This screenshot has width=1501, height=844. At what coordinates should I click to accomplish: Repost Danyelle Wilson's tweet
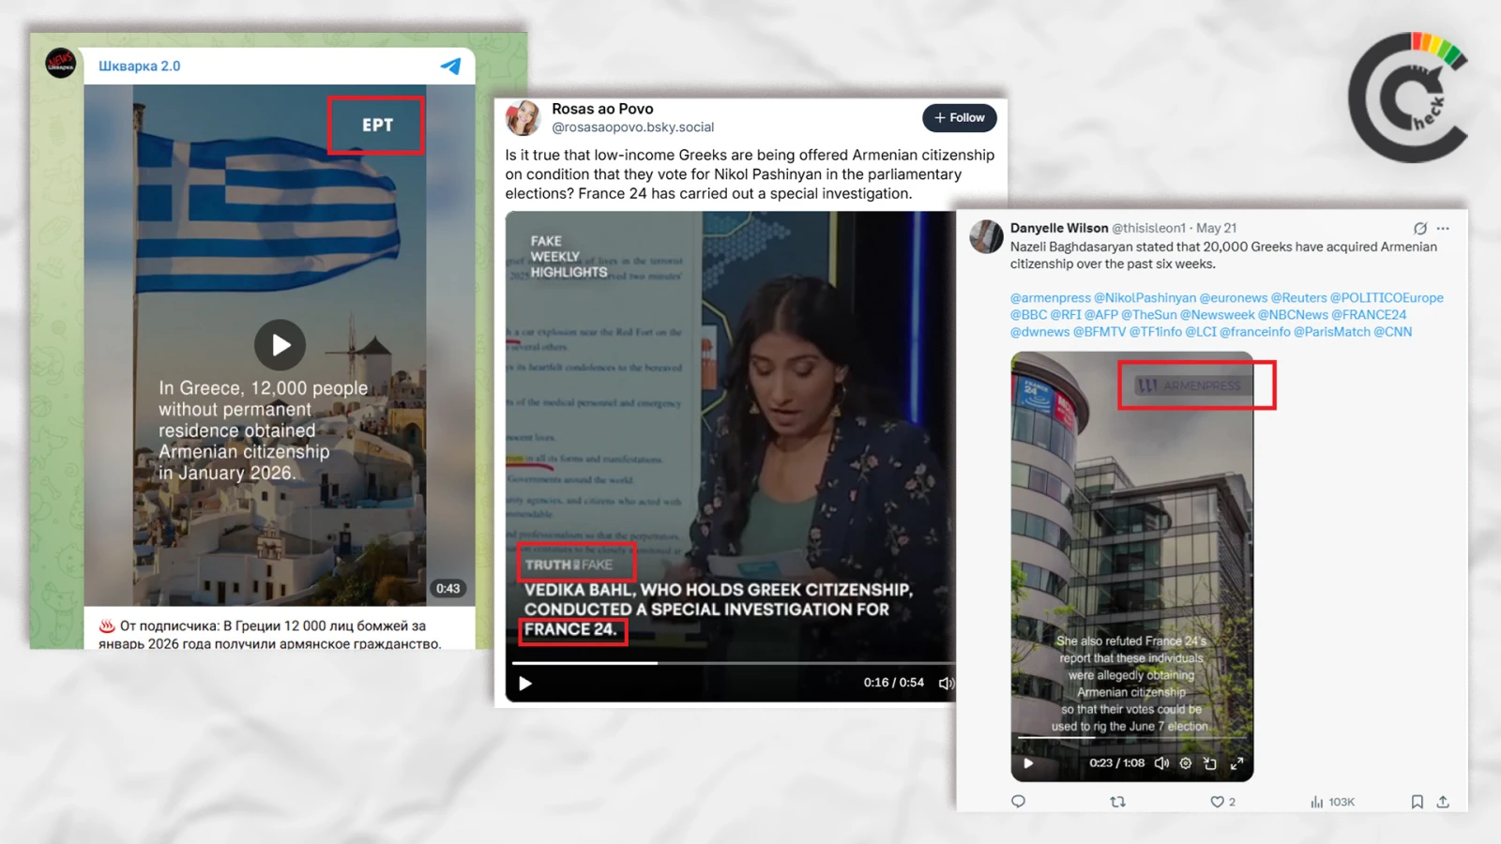pyautogui.click(x=1117, y=801)
